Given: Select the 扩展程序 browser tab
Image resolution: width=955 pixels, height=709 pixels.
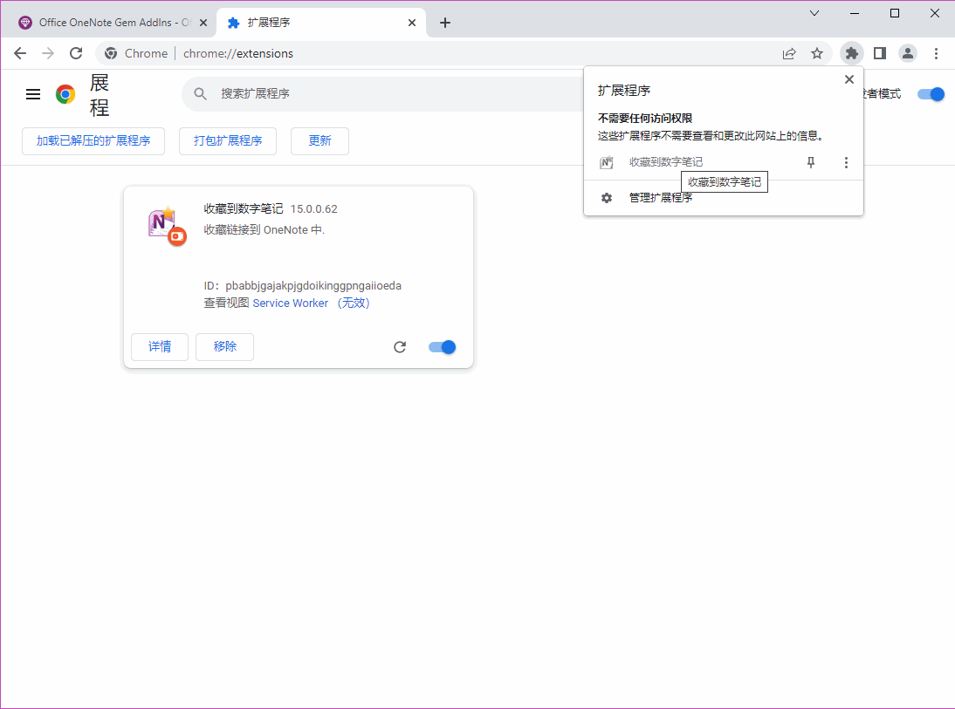Looking at the screenshot, I should [320, 23].
